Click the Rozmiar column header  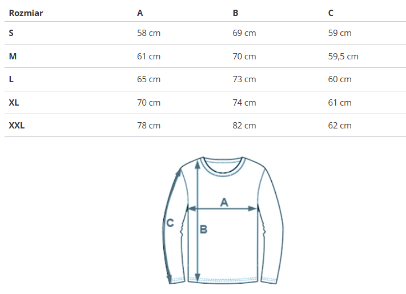point(26,13)
